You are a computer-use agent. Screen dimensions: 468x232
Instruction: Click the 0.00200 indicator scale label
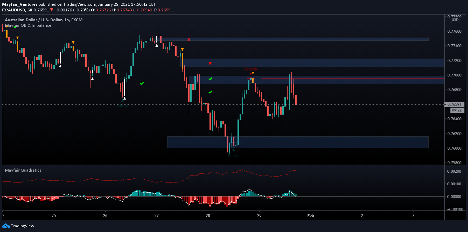(454, 171)
